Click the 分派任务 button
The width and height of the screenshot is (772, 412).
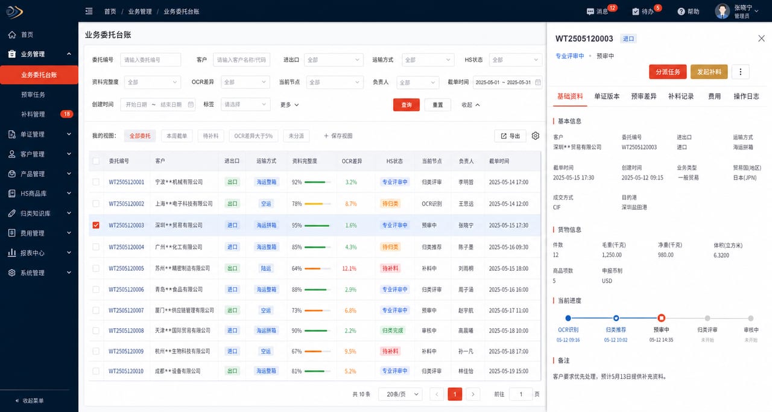[x=668, y=72]
